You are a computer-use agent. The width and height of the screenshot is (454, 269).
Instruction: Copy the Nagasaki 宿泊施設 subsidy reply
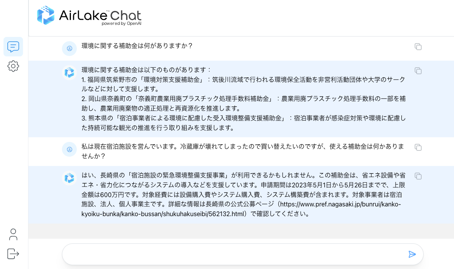pos(418,176)
